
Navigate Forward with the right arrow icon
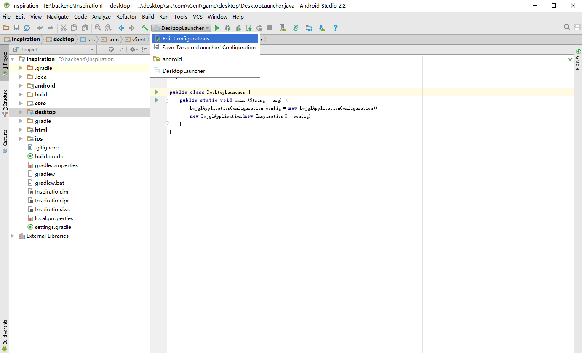click(x=132, y=28)
